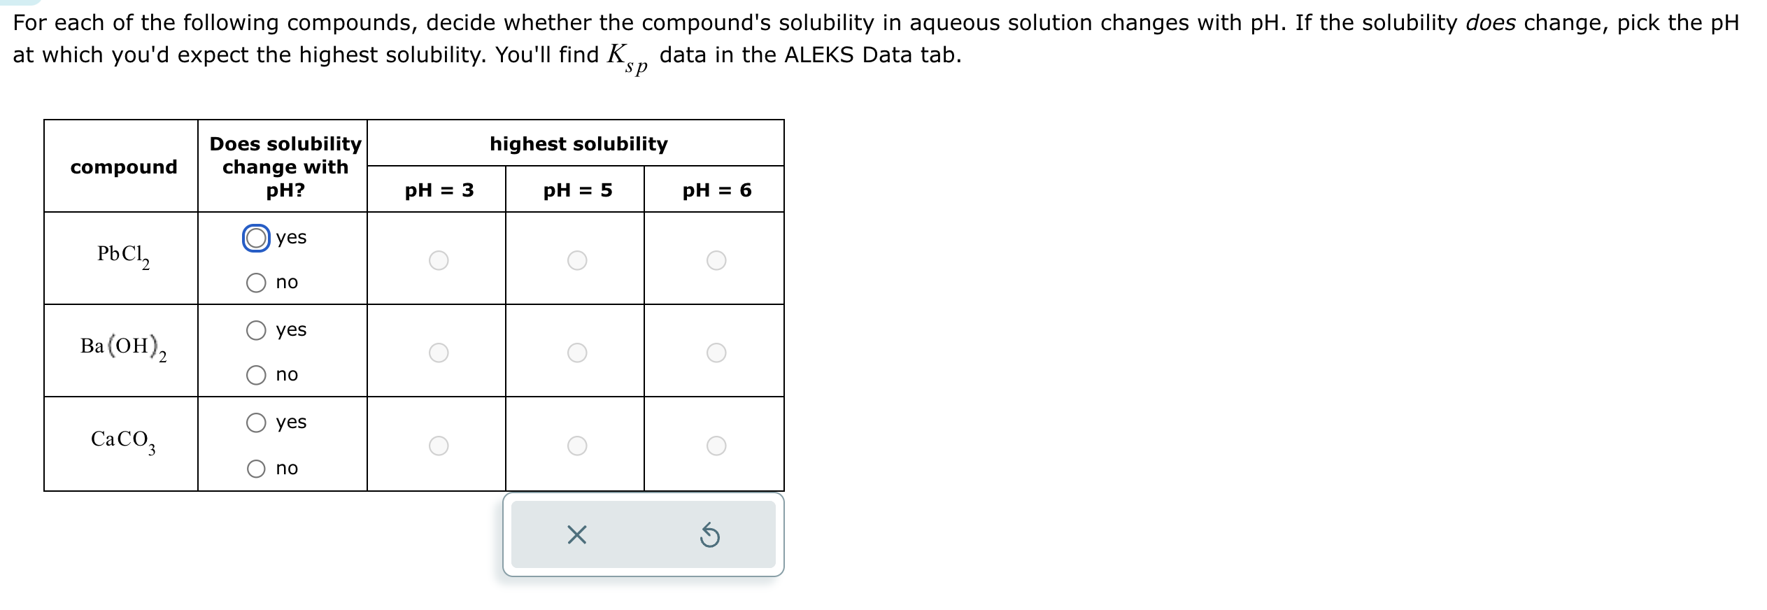Image resolution: width=1767 pixels, height=610 pixels.
Task: Click the pH = 5 column header
Action: (575, 189)
